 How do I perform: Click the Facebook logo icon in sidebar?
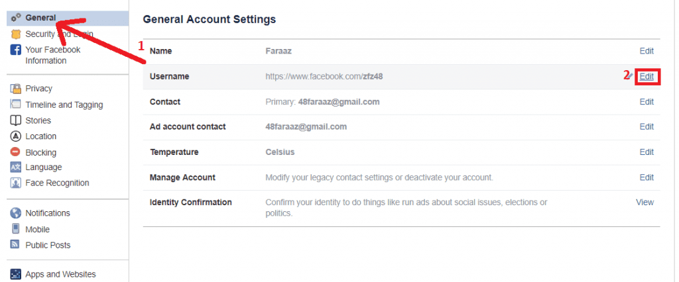pos(16,50)
